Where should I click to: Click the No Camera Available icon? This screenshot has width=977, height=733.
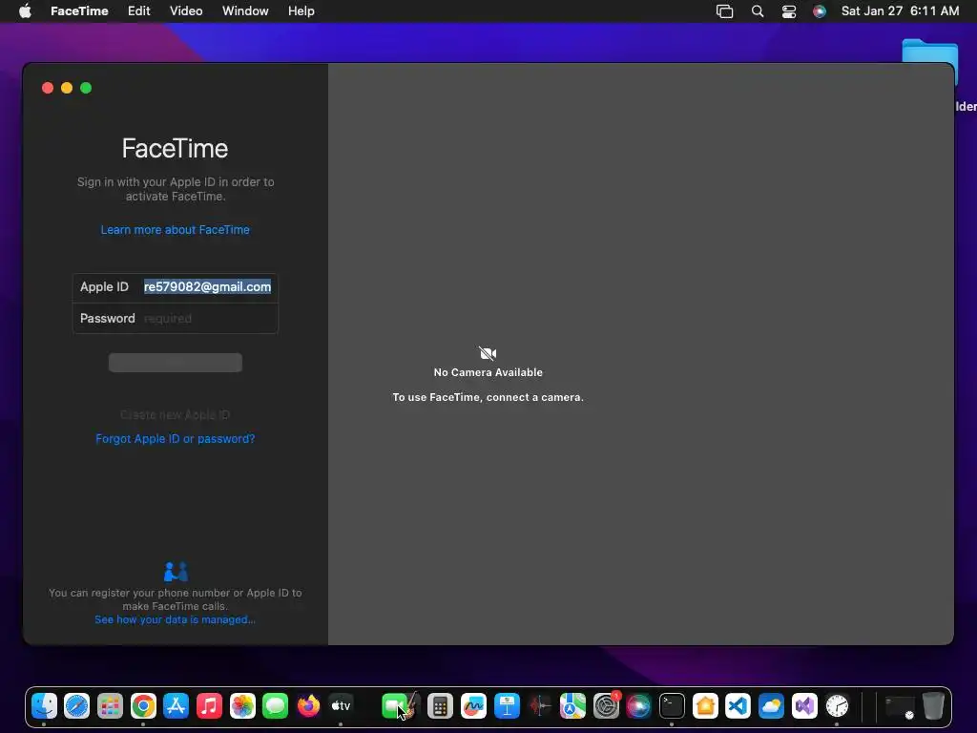pos(488,353)
